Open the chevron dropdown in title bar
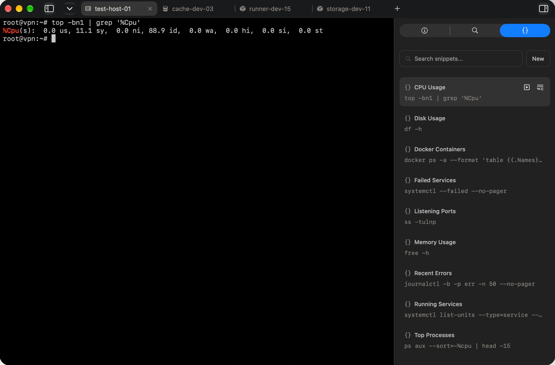Viewport: 555px width, 365px height. tap(70, 9)
